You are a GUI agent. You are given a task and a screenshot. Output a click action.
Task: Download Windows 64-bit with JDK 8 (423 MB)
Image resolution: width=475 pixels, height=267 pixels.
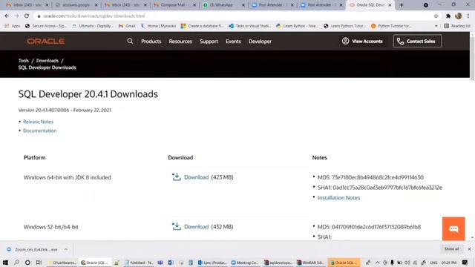196,177
